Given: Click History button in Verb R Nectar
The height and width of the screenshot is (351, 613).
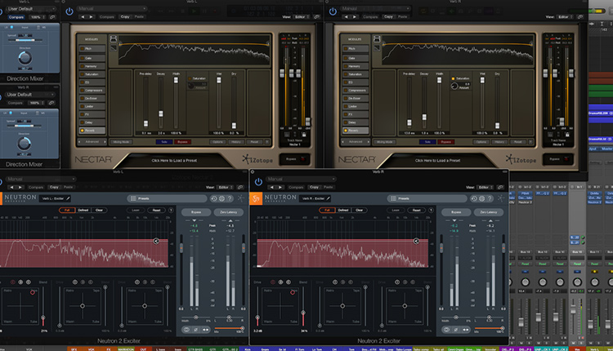Looking at the screenshot, I should coord(499,142).
